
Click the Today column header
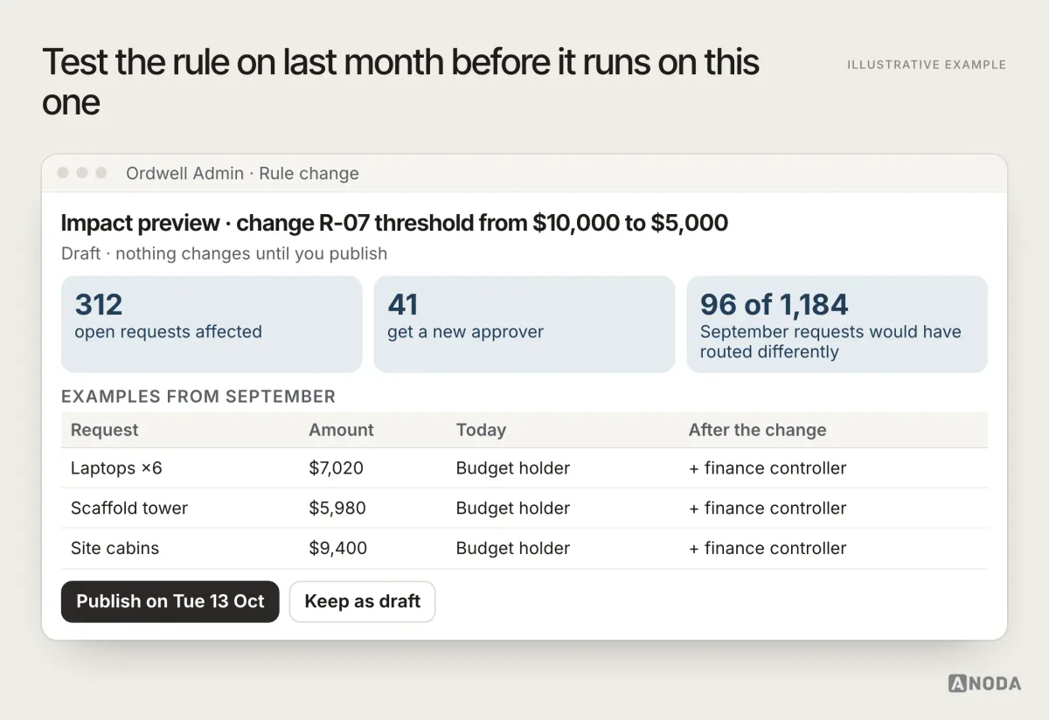(481, 430)
